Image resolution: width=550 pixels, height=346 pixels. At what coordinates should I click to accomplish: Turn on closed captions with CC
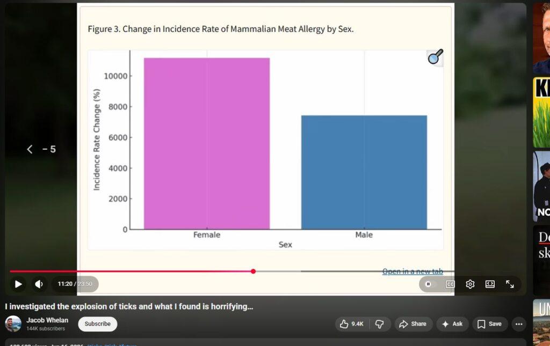(450, 284)
